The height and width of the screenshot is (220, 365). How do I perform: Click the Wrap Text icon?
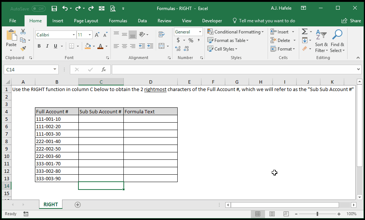pos(162,35)
